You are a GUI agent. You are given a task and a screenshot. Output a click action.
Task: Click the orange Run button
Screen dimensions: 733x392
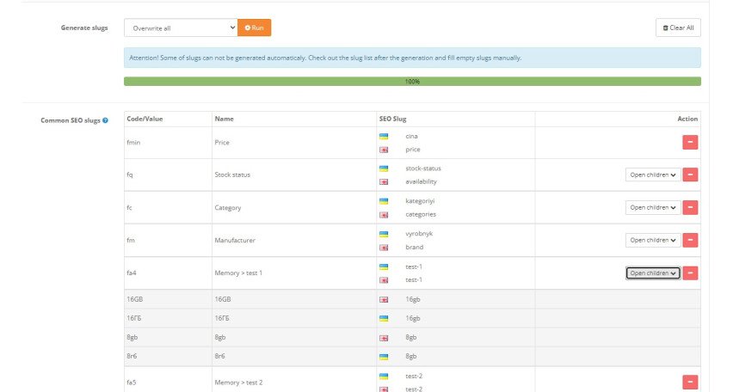(x=255, y=28)
